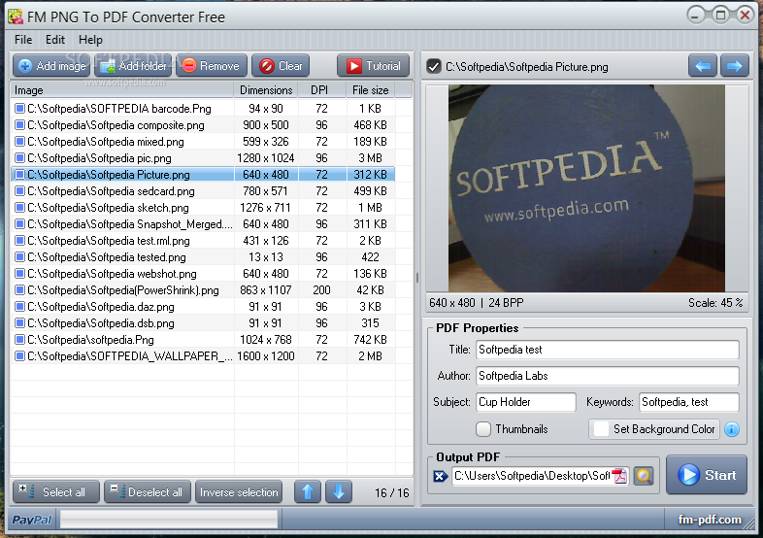Start the PDF conversion
The width and height of the screenshot is (763, 538).
click(707, 475)
